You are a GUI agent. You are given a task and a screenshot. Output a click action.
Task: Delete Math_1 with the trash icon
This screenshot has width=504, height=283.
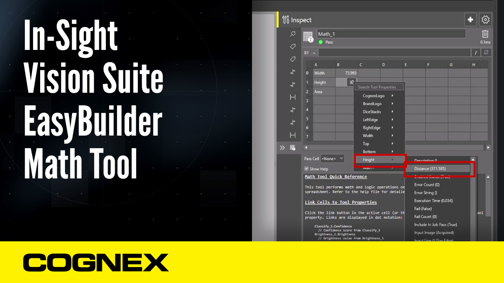click(485, 34)
